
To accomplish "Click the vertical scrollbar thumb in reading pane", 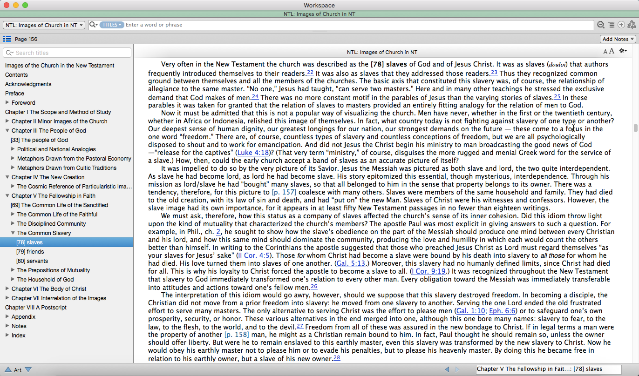I will (635, 128).
